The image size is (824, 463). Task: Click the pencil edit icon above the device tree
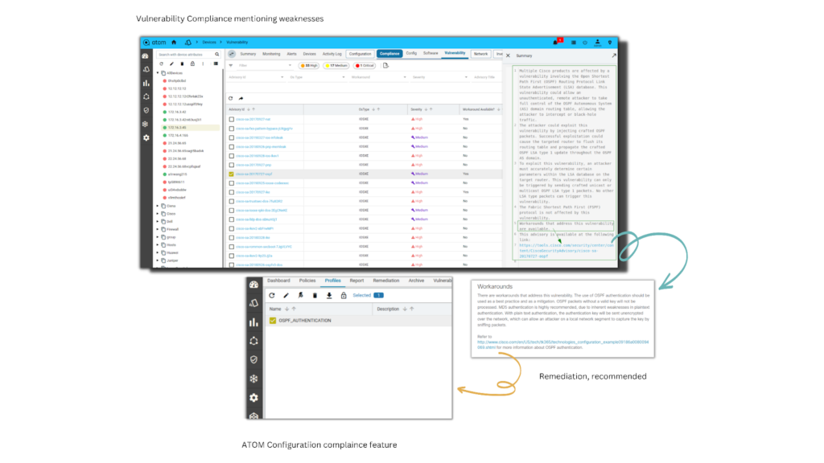pos(172,64)
